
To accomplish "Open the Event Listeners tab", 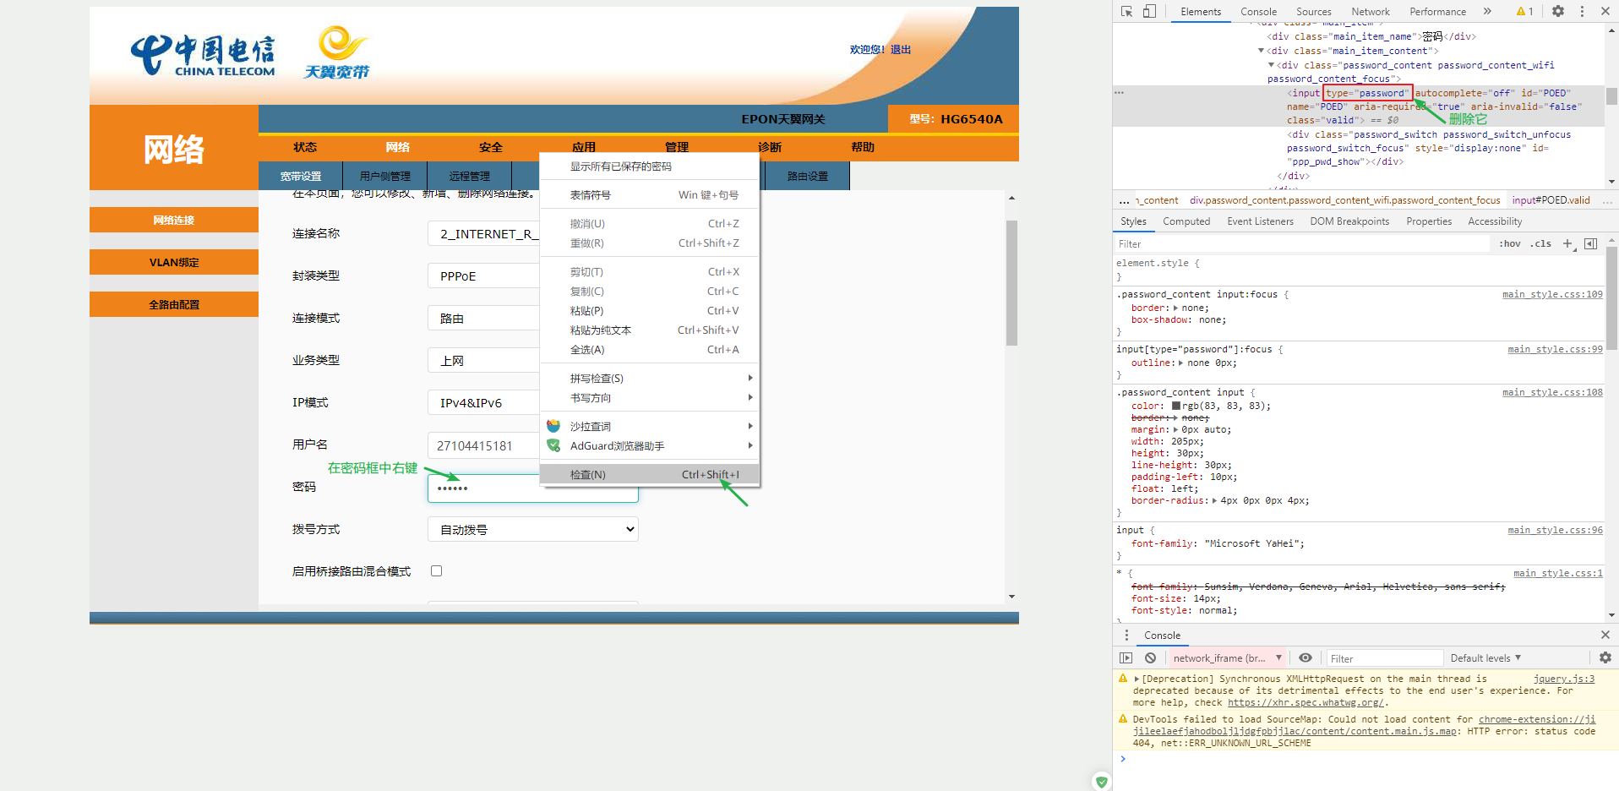I will (x=1260, y=221).
